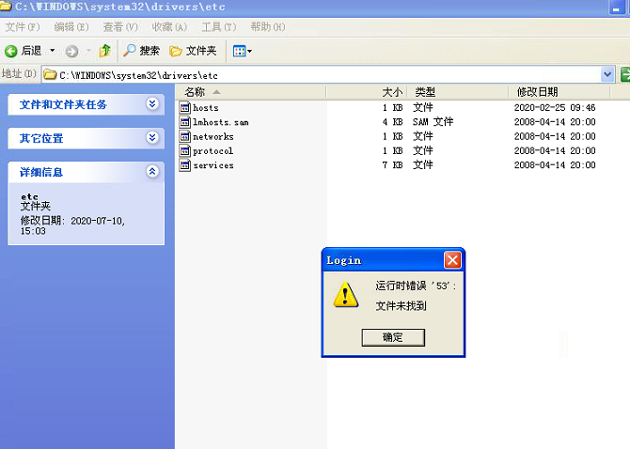This screenshot has width=630, height=449.
Task: Click the grayed Forward arrow icon
Action: coord(71,52)
